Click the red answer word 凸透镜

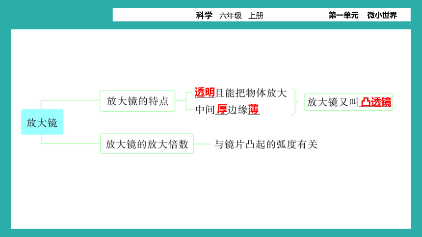click(x=376, y=102)
